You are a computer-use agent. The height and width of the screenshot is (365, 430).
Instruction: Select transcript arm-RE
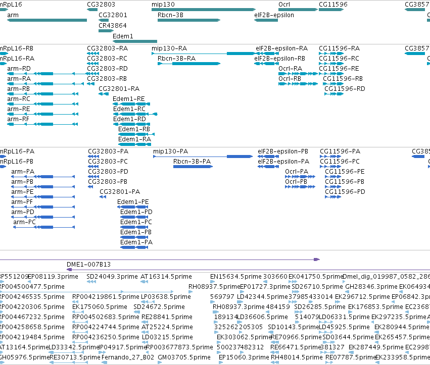pos(42,114)
